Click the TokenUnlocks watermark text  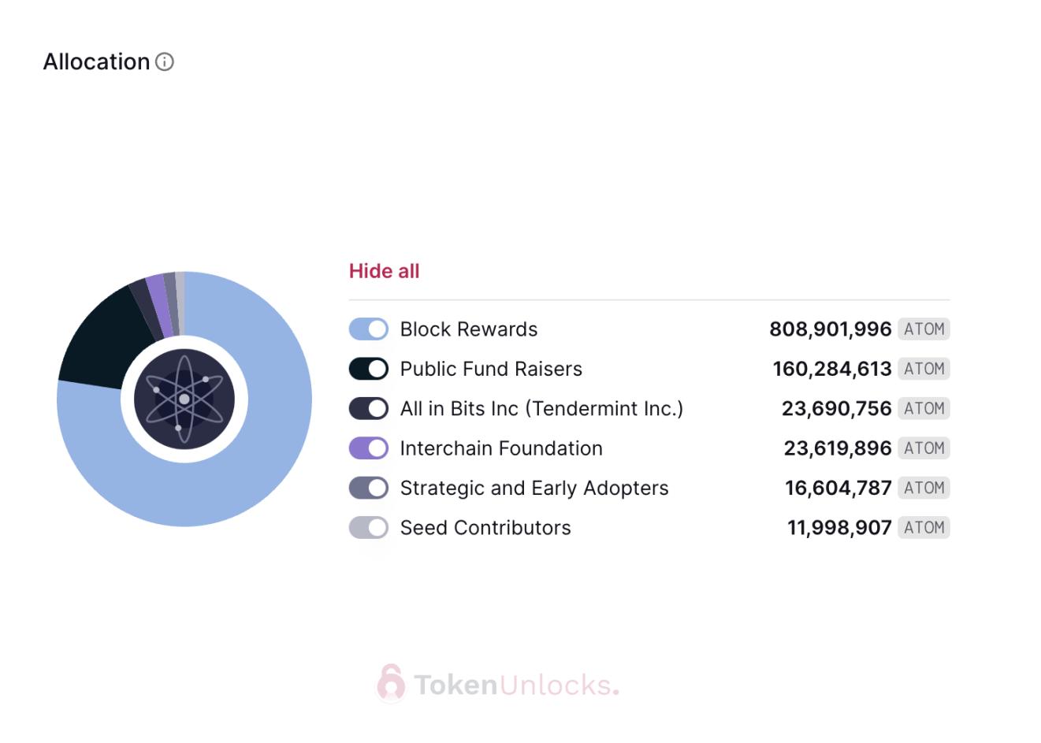click(x=515, y=685)
